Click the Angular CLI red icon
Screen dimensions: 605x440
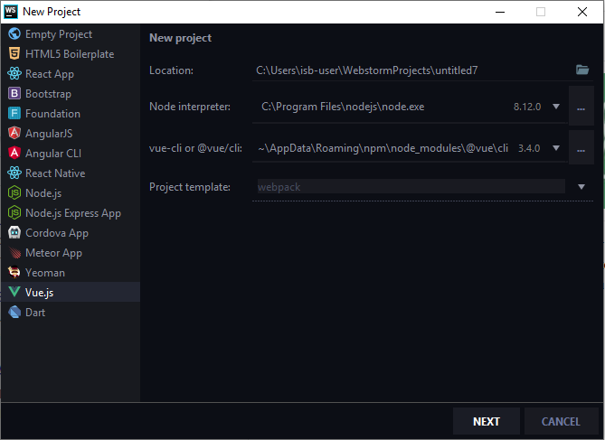pos(14,153)
